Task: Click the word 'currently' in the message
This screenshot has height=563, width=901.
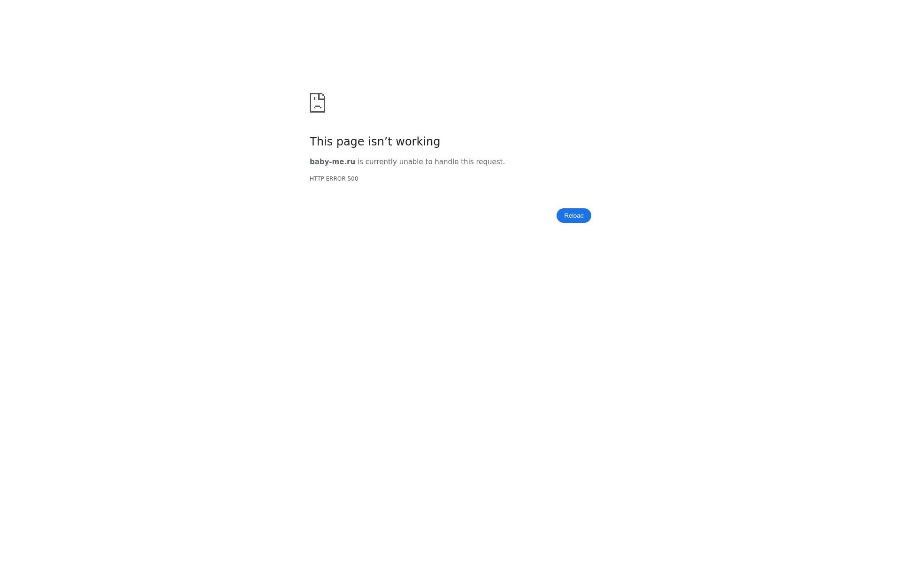Action: 381,162
